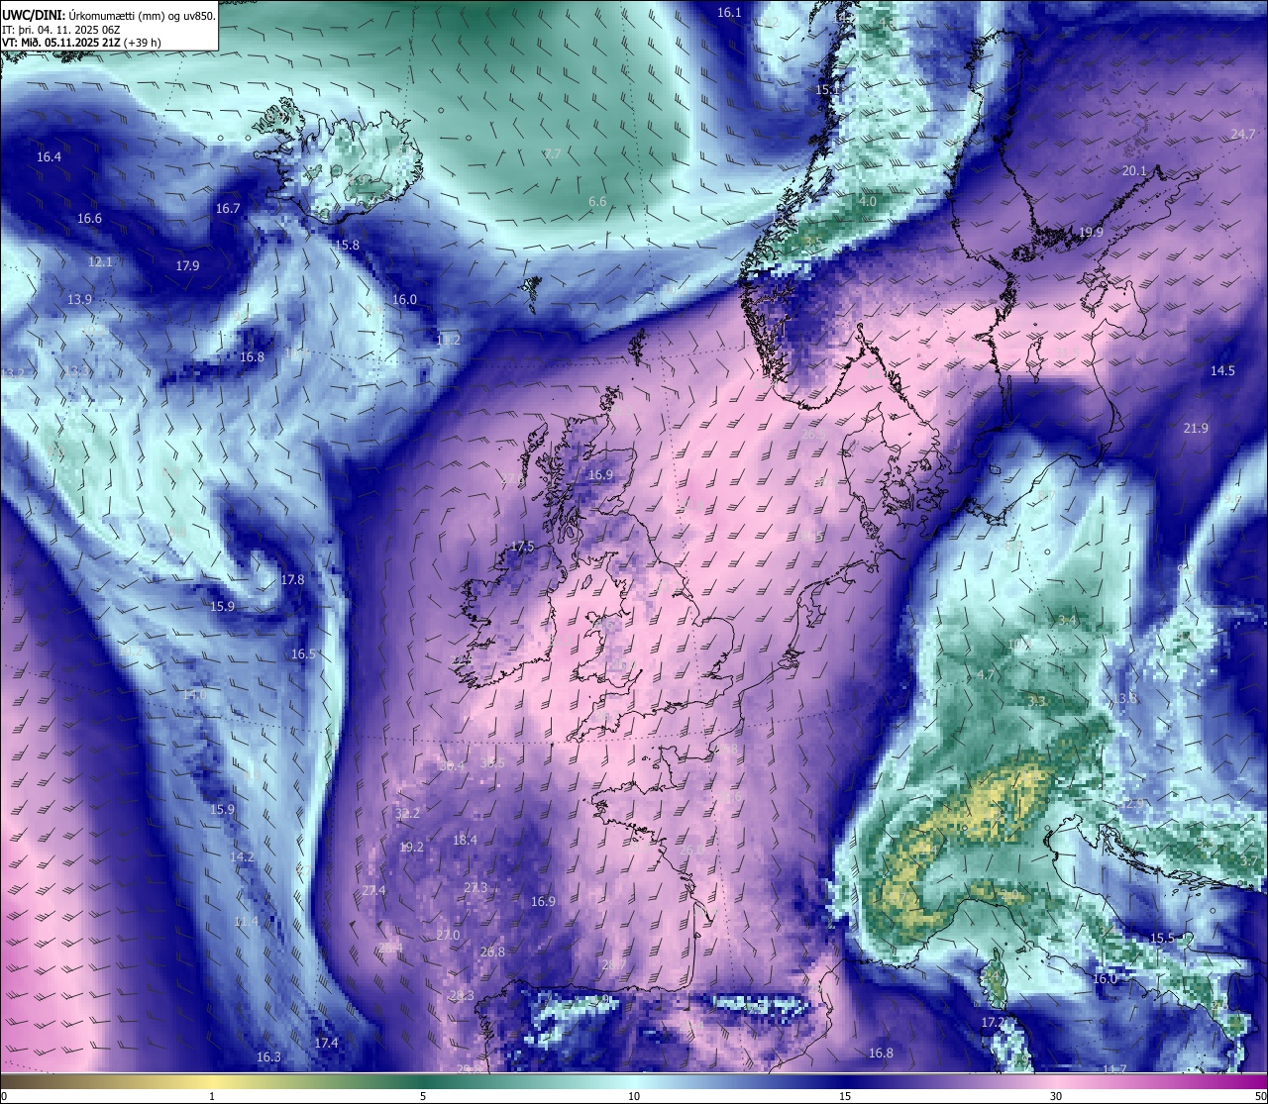1268x1104 pixels.
Task: Click the 17.2 value near Sardinia
Action: click(994, 1023)
